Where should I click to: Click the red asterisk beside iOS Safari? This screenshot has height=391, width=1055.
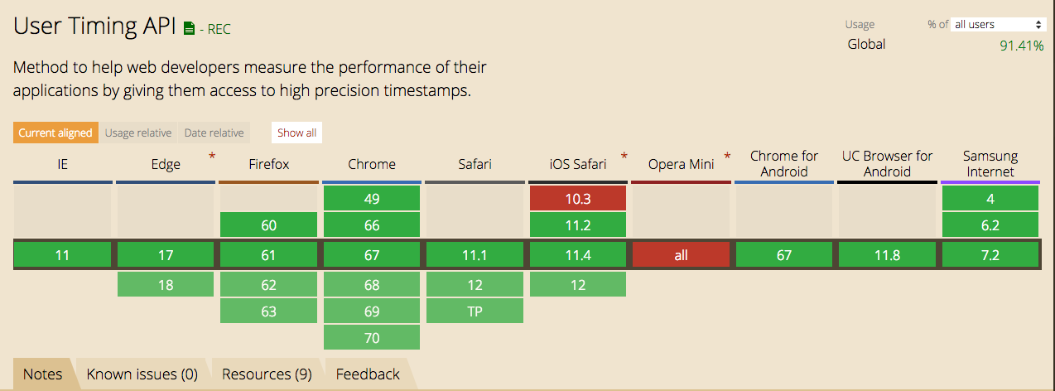624,156
